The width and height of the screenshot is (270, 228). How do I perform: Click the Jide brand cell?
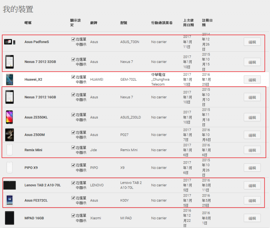click(x=93, y=150)
